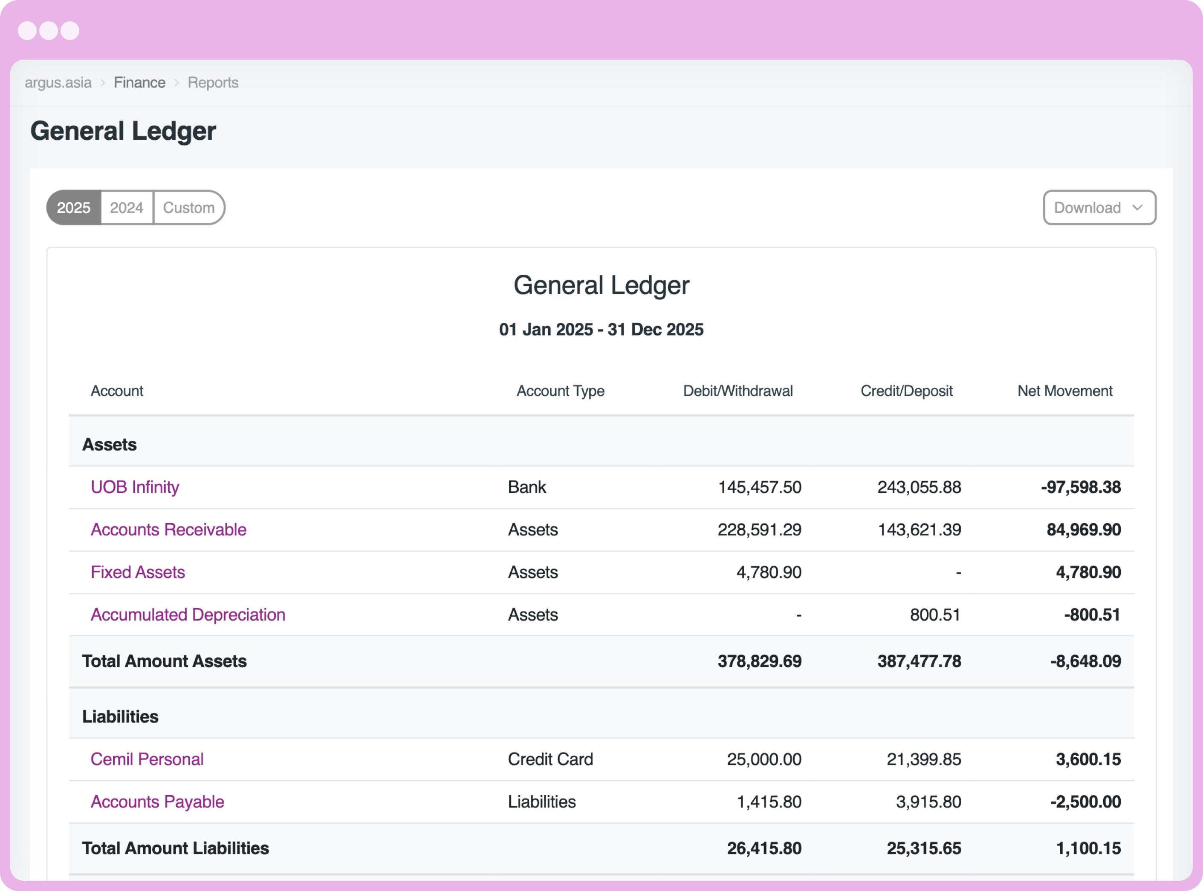Click the 2025 period toggle
1203x891 pixels.
coord(74,208)
